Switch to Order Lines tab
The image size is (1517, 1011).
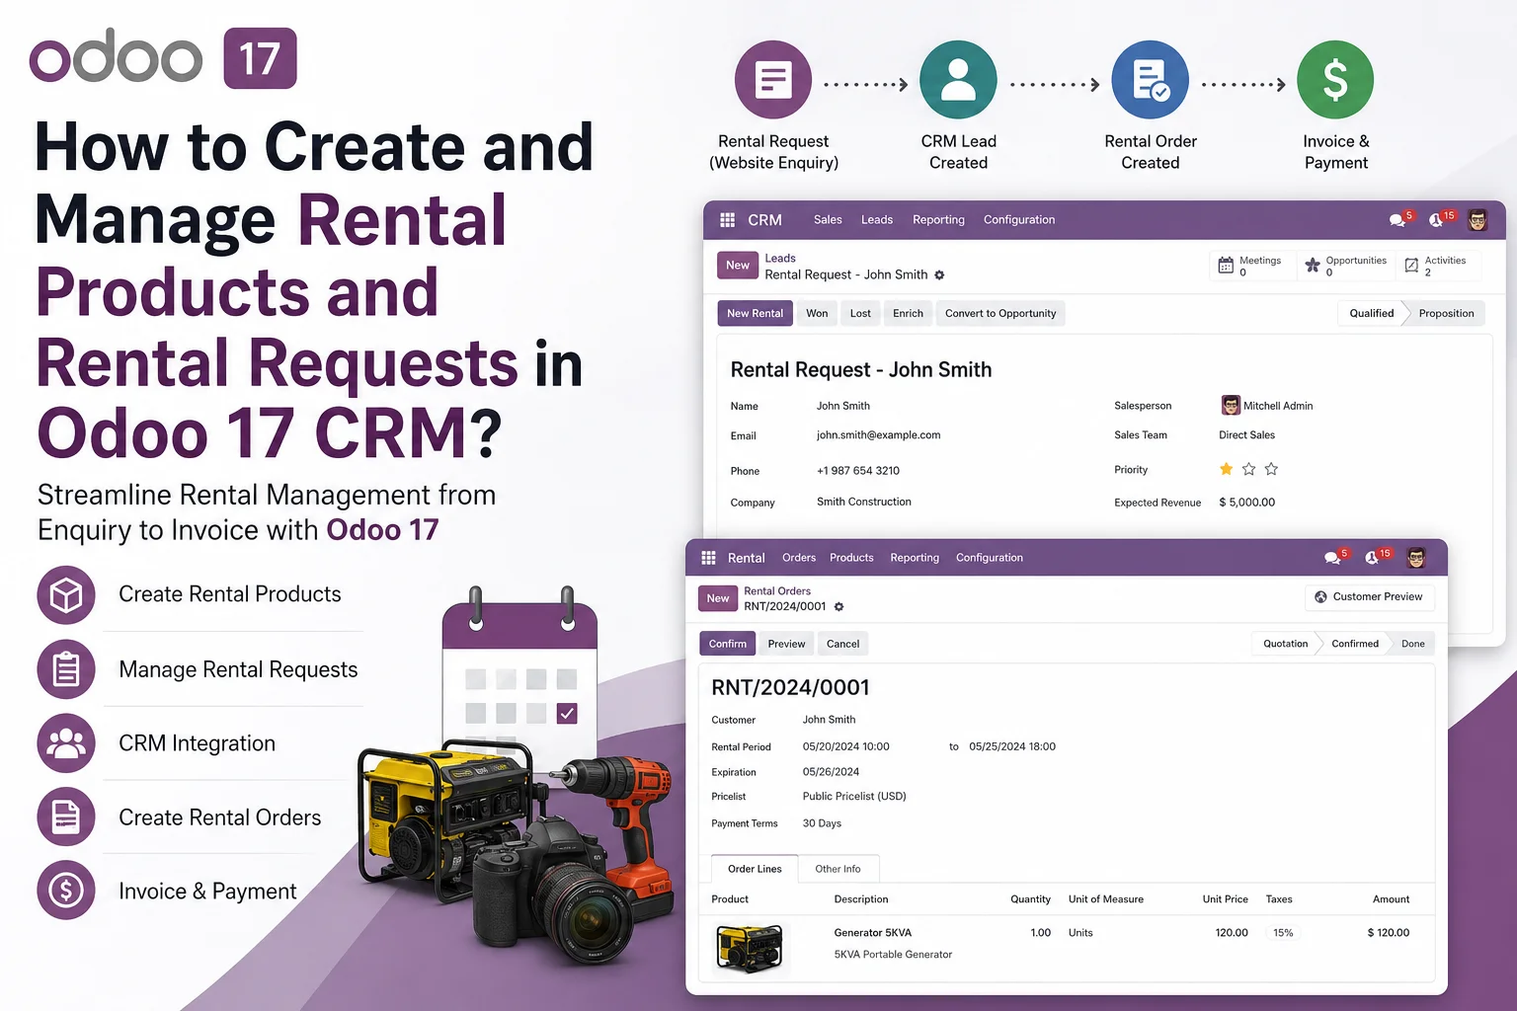tap(755, 869)
